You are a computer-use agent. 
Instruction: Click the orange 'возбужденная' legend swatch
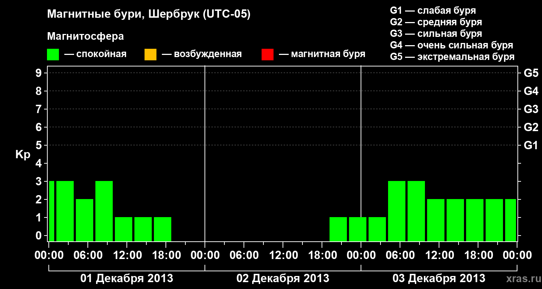(x=150, y=55)
